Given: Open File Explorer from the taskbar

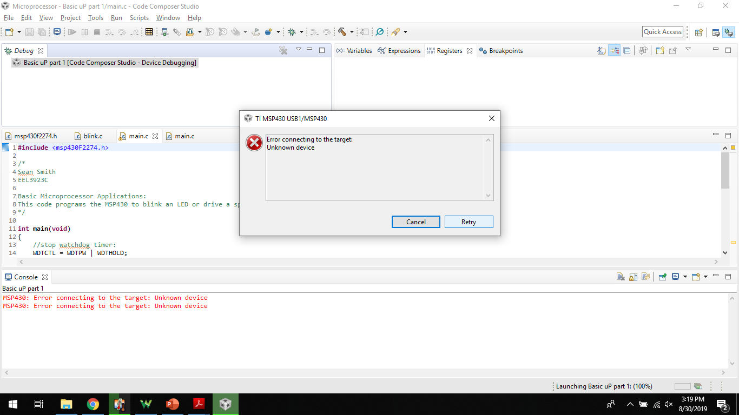Looking at the screenshot, I should click(x=66, y=404).
